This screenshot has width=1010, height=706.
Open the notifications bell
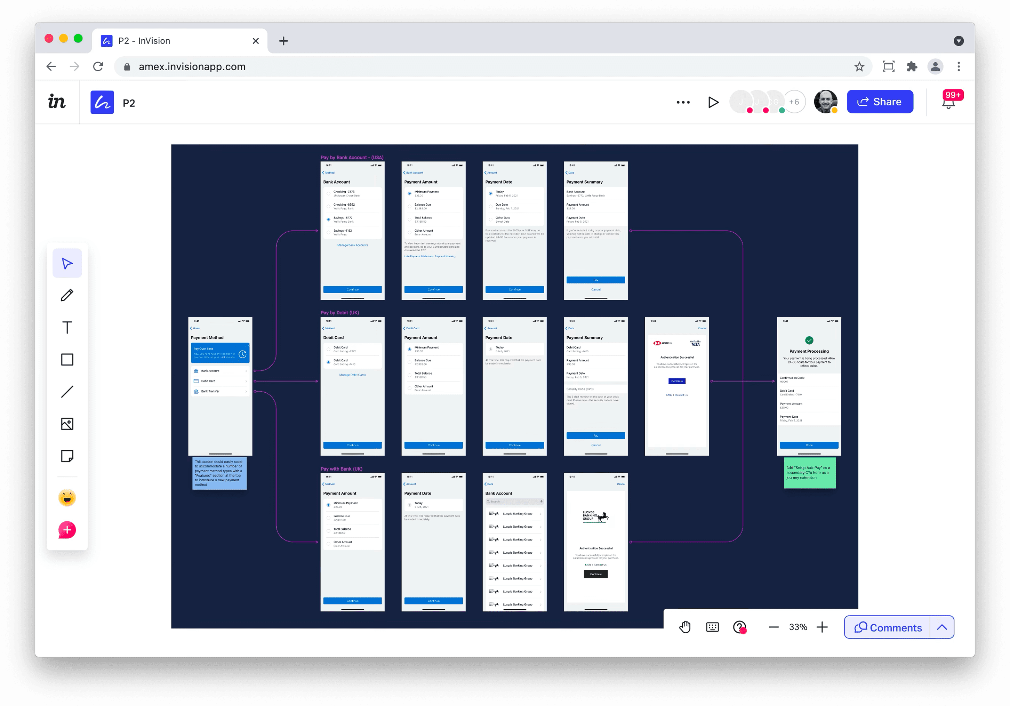(x=948, y=103)
